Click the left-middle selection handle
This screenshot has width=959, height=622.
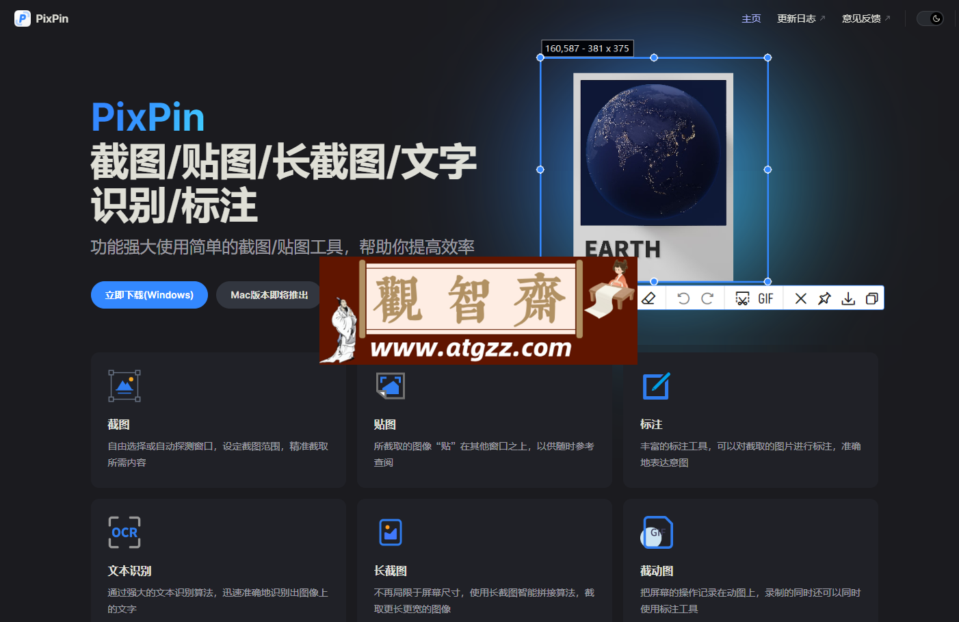pyautogui.click(x=540, y=170)
